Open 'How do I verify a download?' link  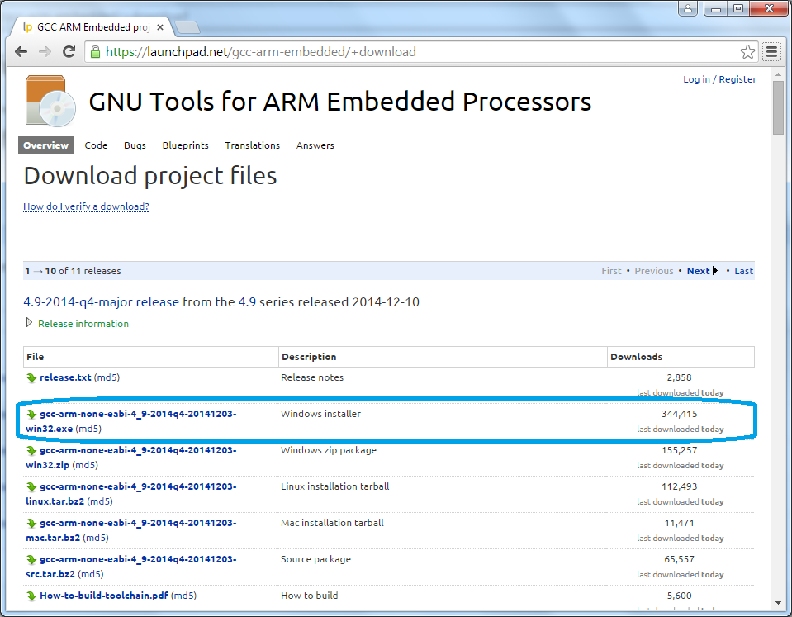pyautogui.click(x=86, y=206)
